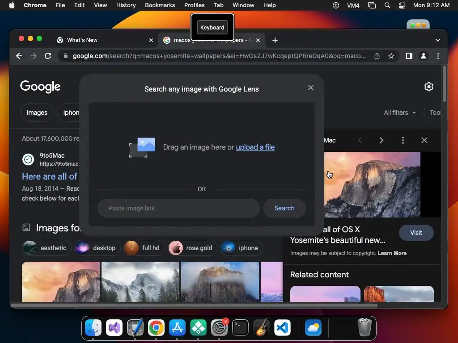Click the browser forward arrow

(x=34, y=56)
